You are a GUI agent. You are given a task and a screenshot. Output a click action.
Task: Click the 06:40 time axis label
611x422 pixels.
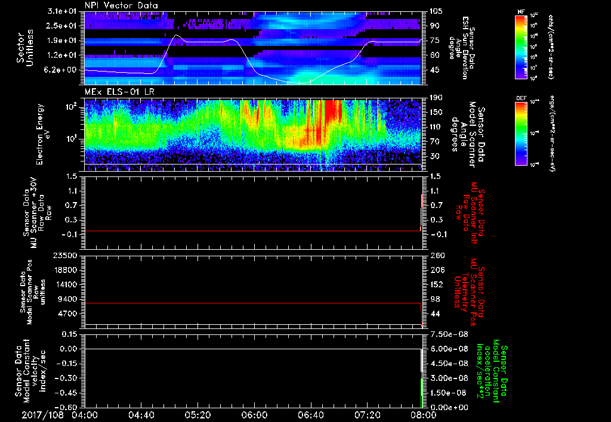pyautogui.click(x=310, y=414)
